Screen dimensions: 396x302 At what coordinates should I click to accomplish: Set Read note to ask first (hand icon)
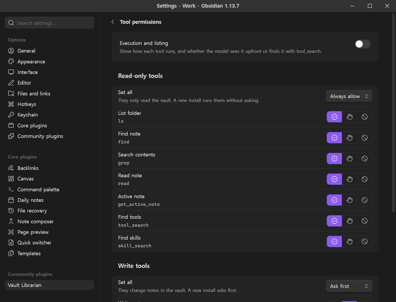coord(350,179)
